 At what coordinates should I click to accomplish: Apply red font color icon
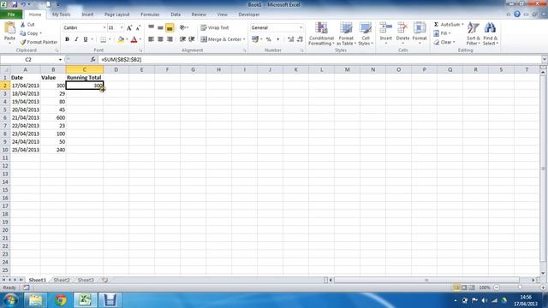134,39
